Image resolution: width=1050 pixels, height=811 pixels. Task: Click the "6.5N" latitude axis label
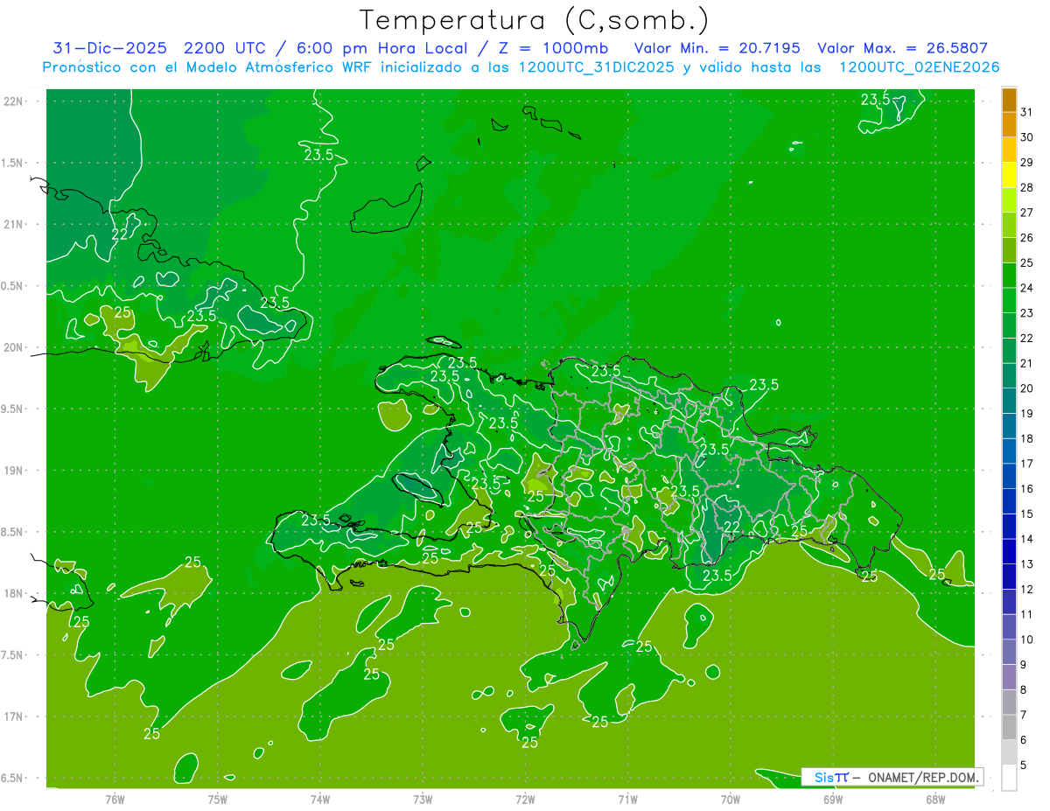pos(12,779)
